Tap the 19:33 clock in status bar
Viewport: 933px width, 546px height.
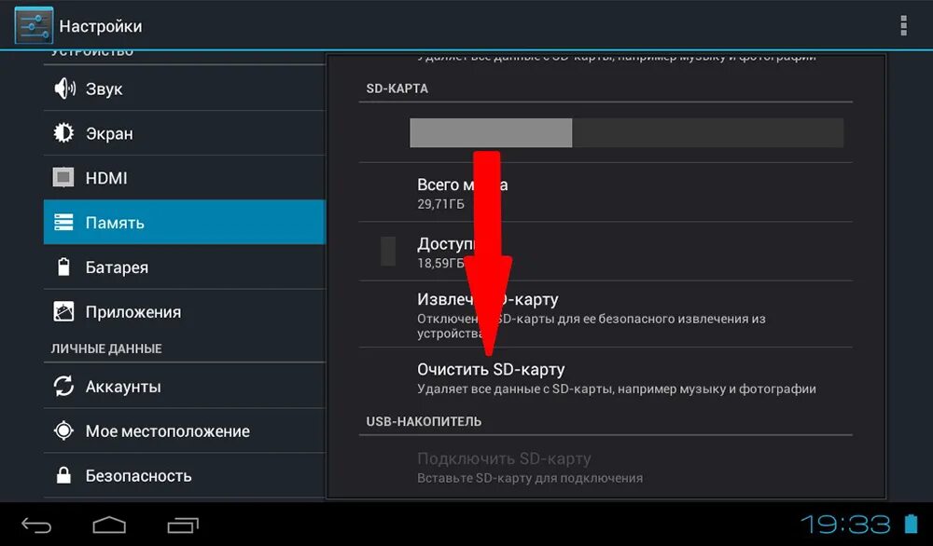point(845,524)
